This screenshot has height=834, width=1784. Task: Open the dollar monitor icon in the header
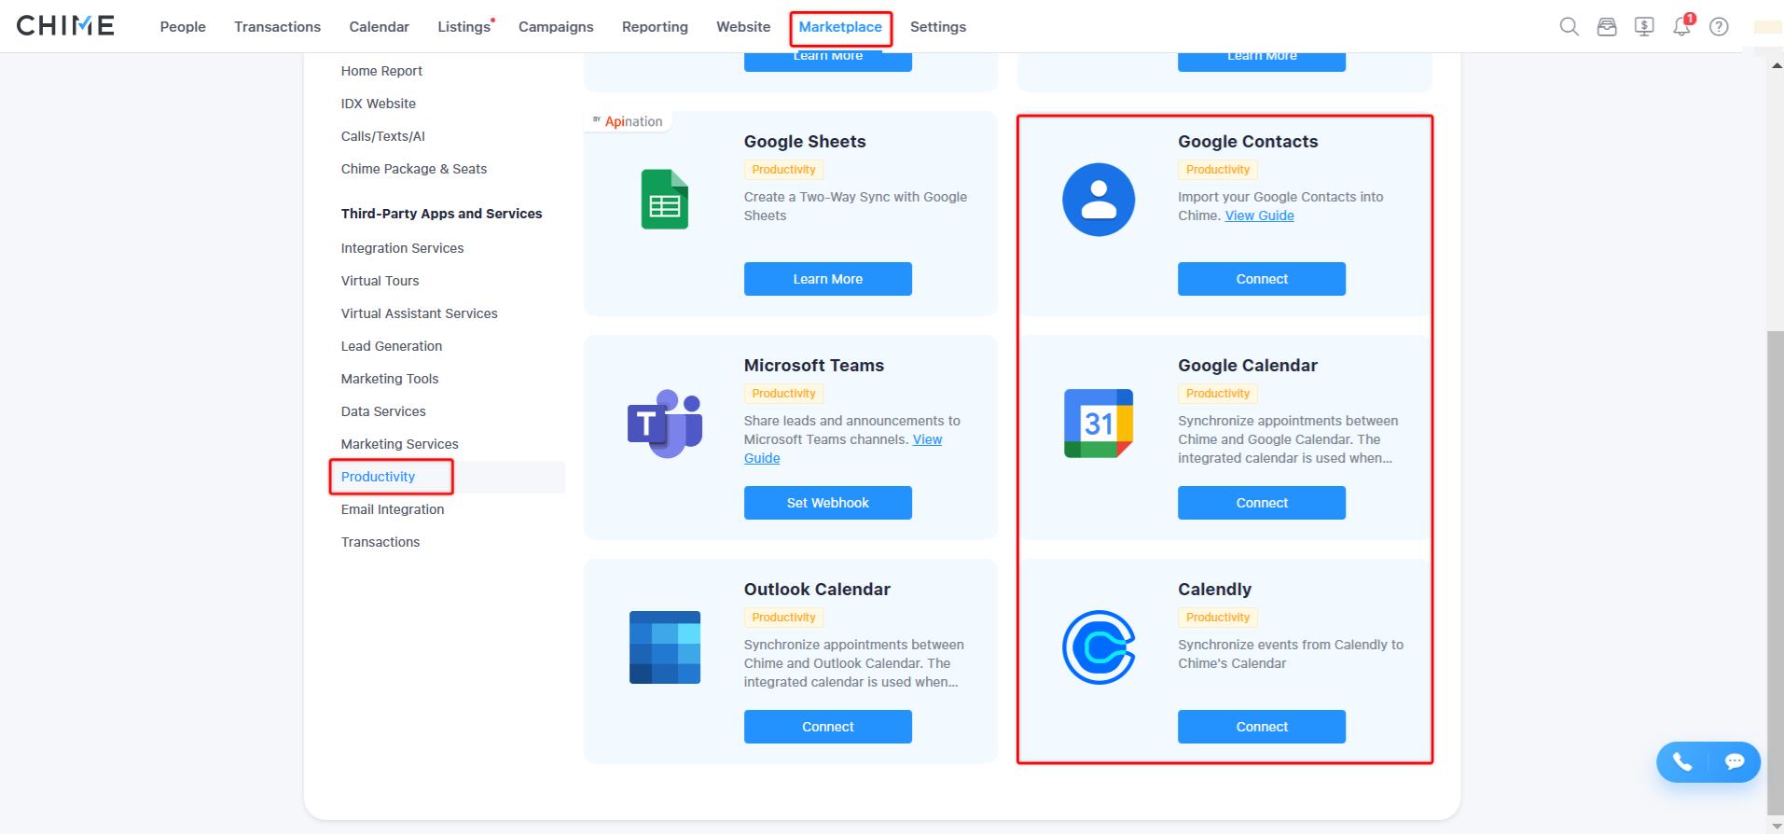pyautogui.click(x=1644, y=27)
